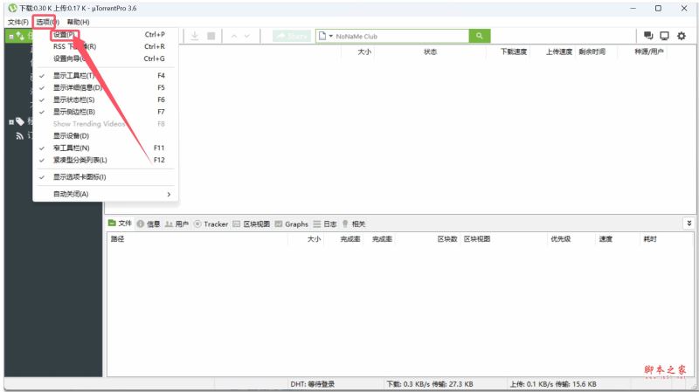This screenshot has width=699, height=392.
Task: Click DHT status in status bar
Action: (x=312, y=384)
